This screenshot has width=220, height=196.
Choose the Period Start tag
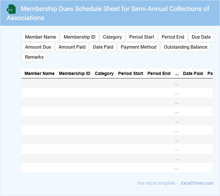[x=142, y=37]
